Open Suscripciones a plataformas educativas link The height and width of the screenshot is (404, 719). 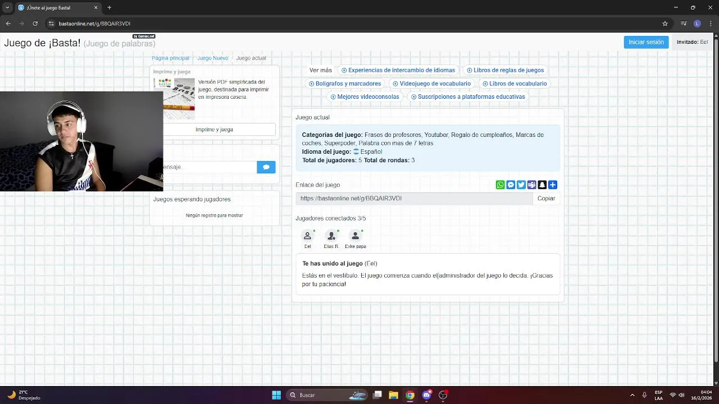(468, 97)
